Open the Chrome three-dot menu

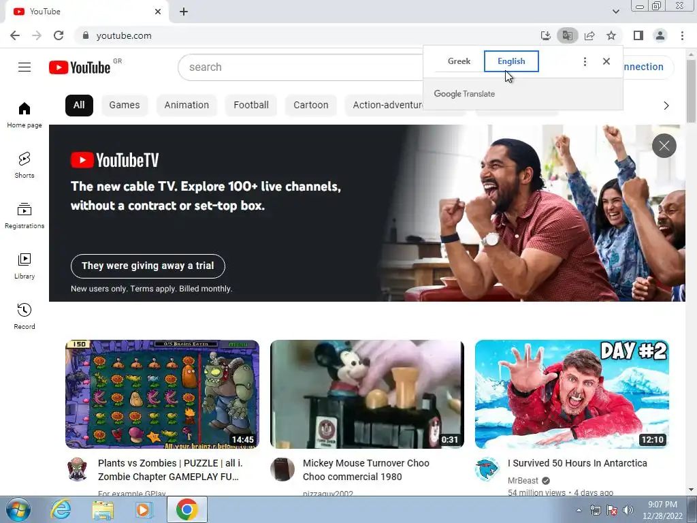tap(682, 35)
